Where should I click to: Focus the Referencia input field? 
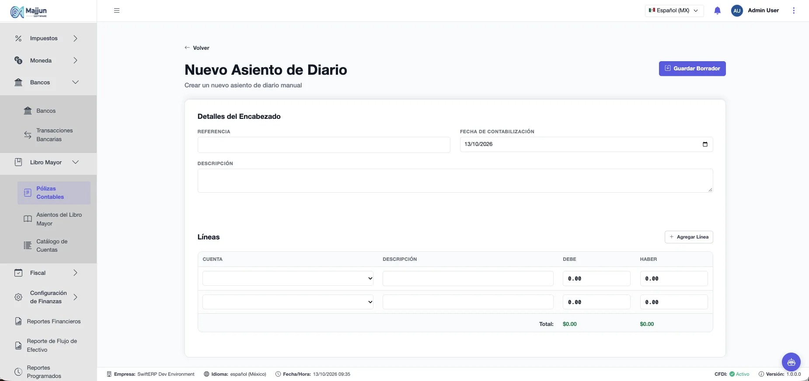pyautogui.click(x=324, y=145)
